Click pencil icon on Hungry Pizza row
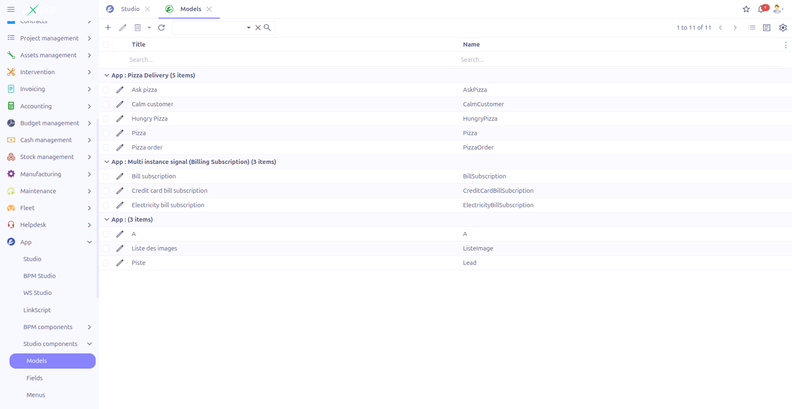 [120, 119]
